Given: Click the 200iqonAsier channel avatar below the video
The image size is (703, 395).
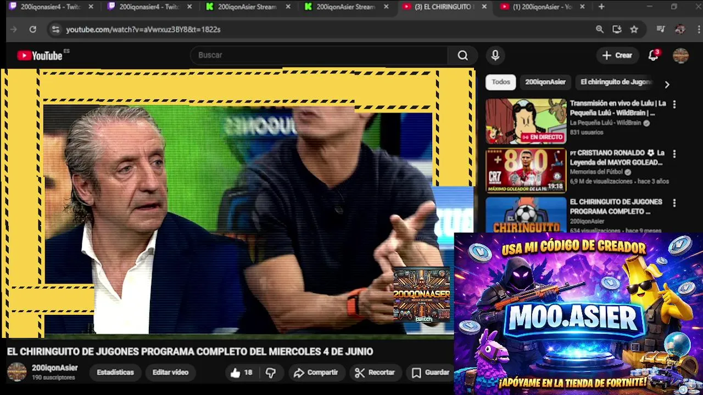Looking at the screenshot, I should click(16, 372).
